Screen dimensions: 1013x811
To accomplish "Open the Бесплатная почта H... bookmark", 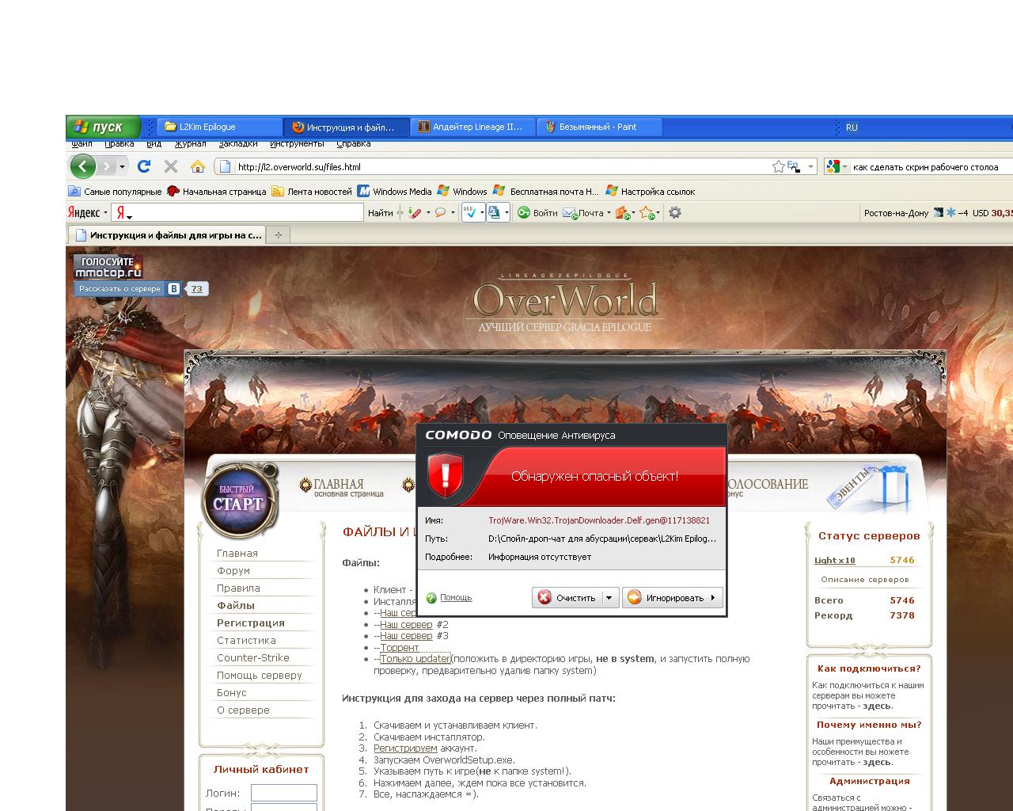I will (546, 191).
